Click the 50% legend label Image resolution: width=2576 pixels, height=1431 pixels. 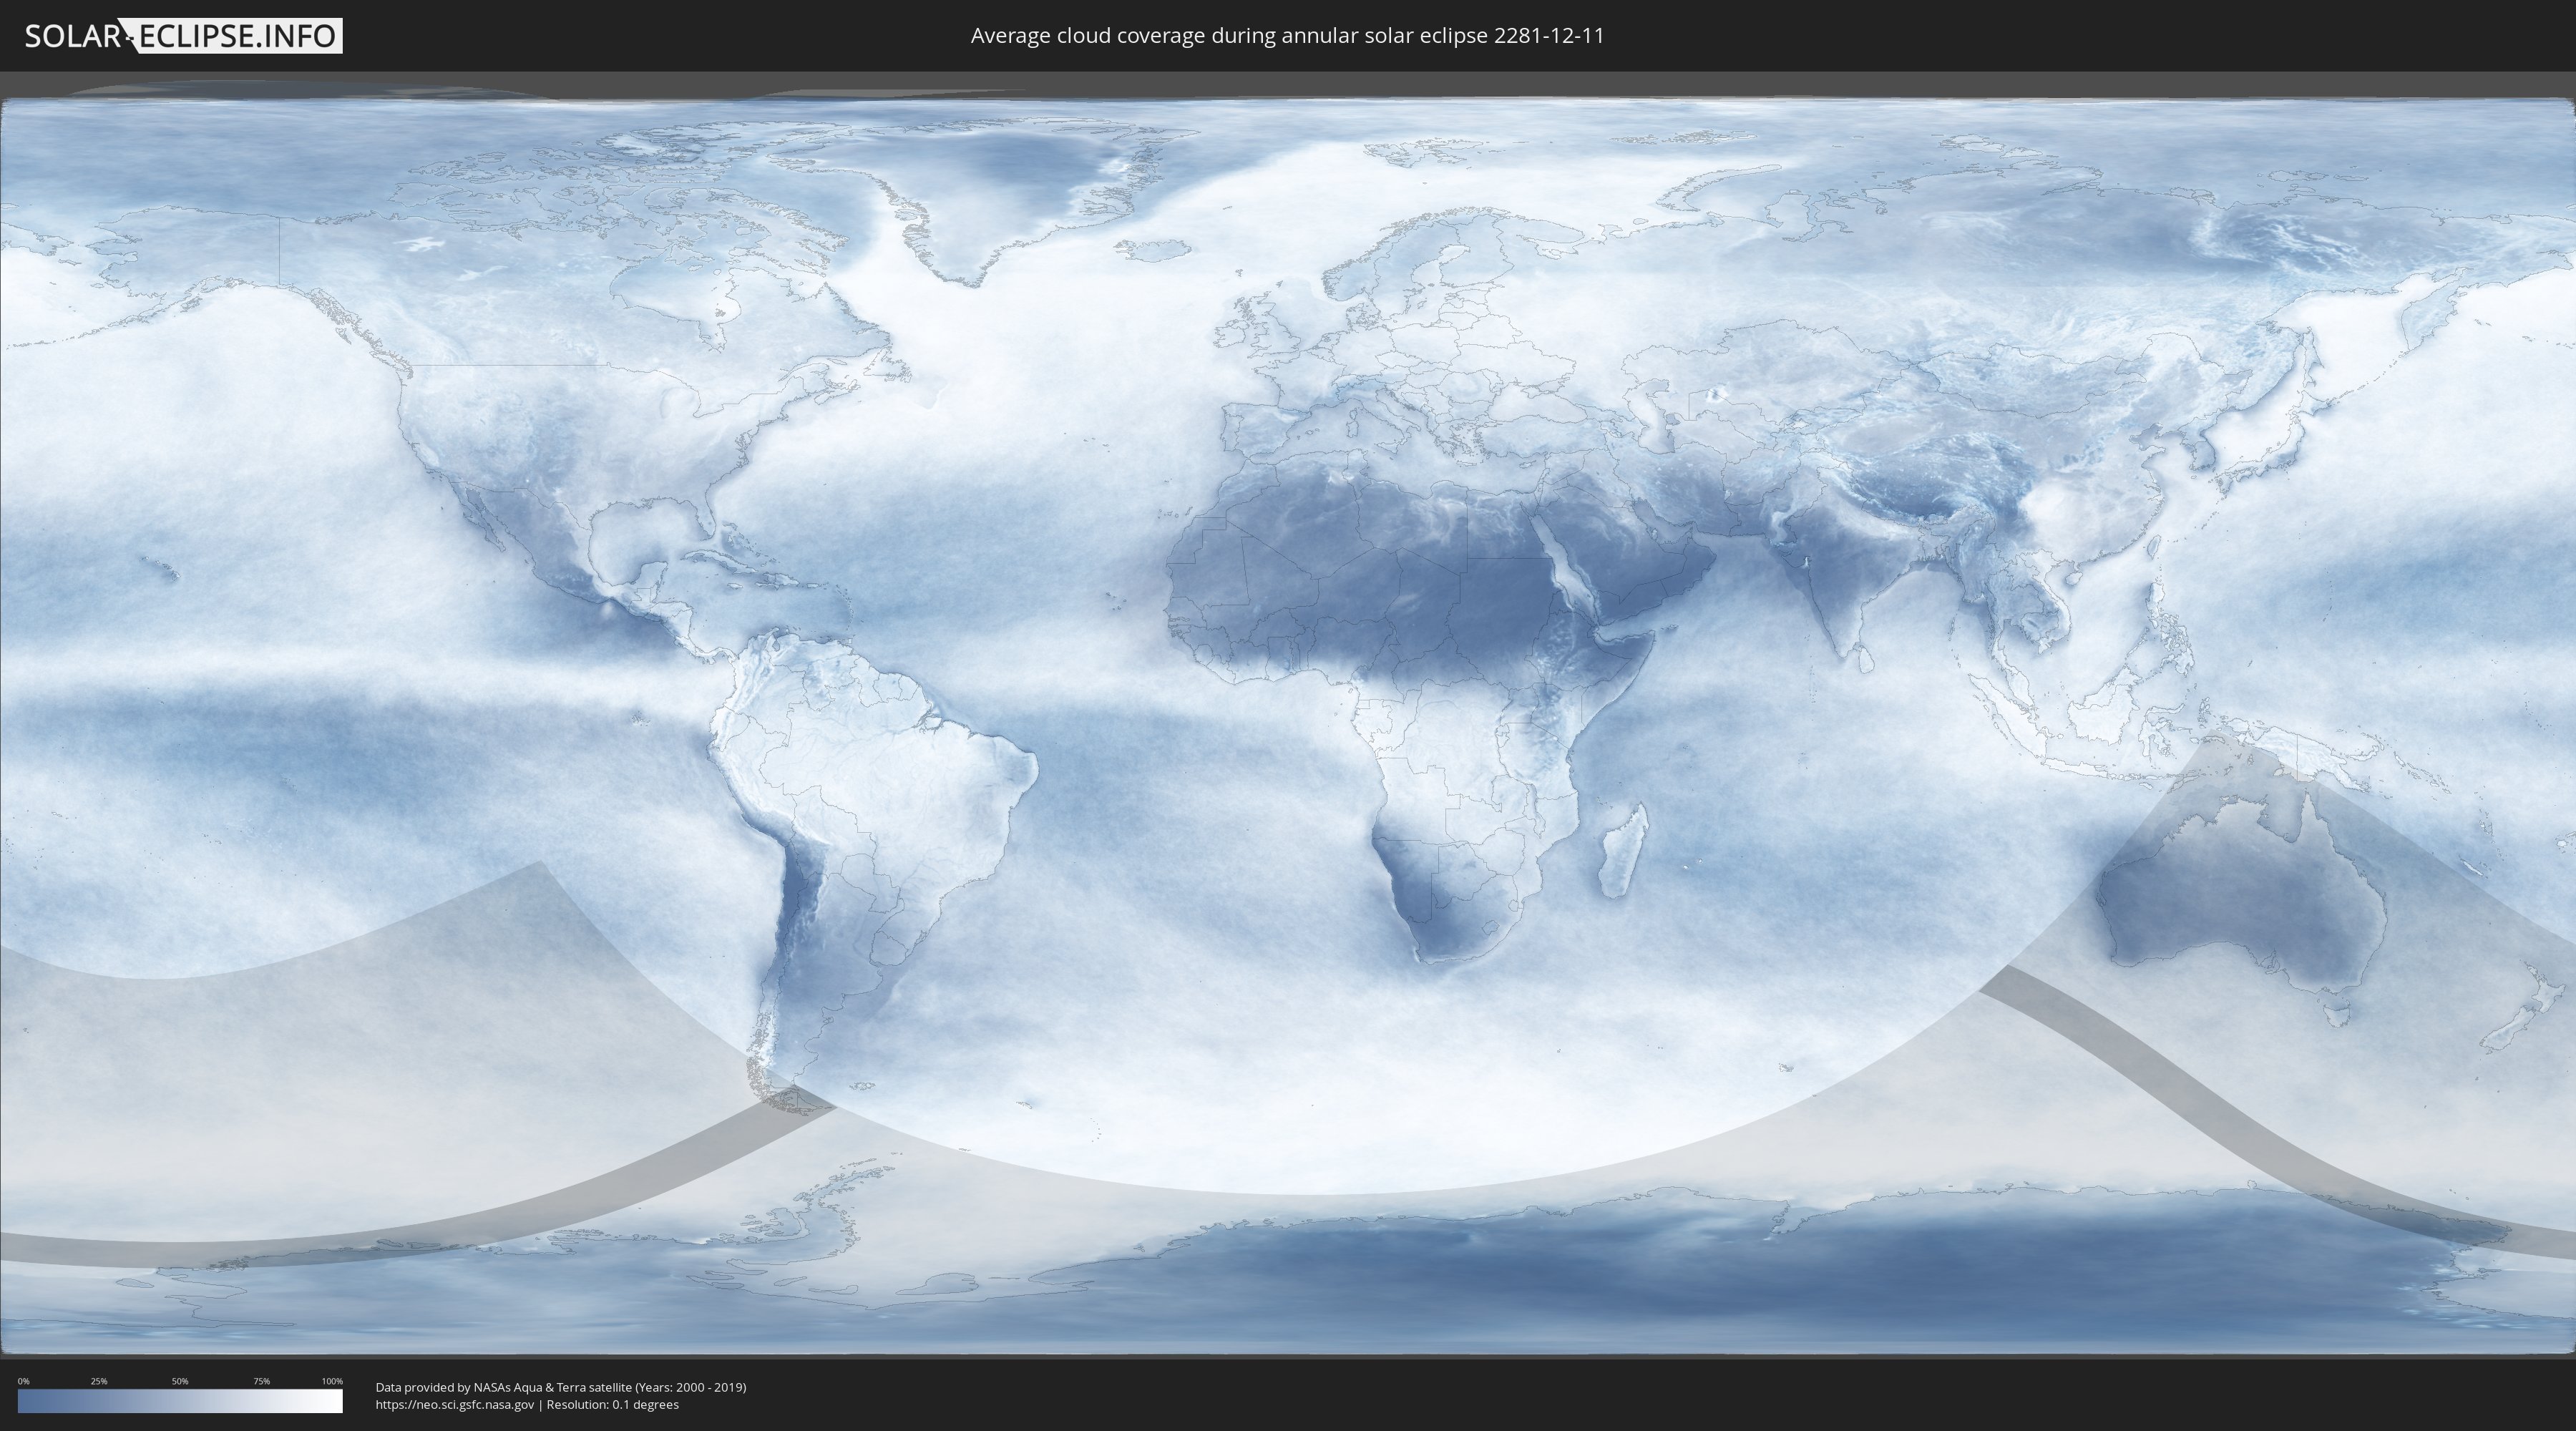180,1381
